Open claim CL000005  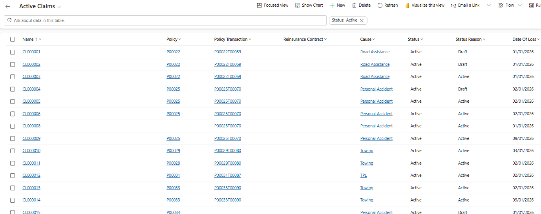pyautogui.click(x=31, y=101)
